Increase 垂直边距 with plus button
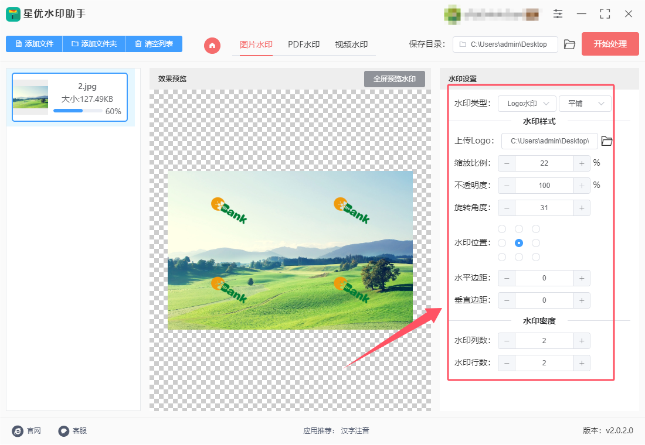The image size is (645, 445). coord(582,300)
